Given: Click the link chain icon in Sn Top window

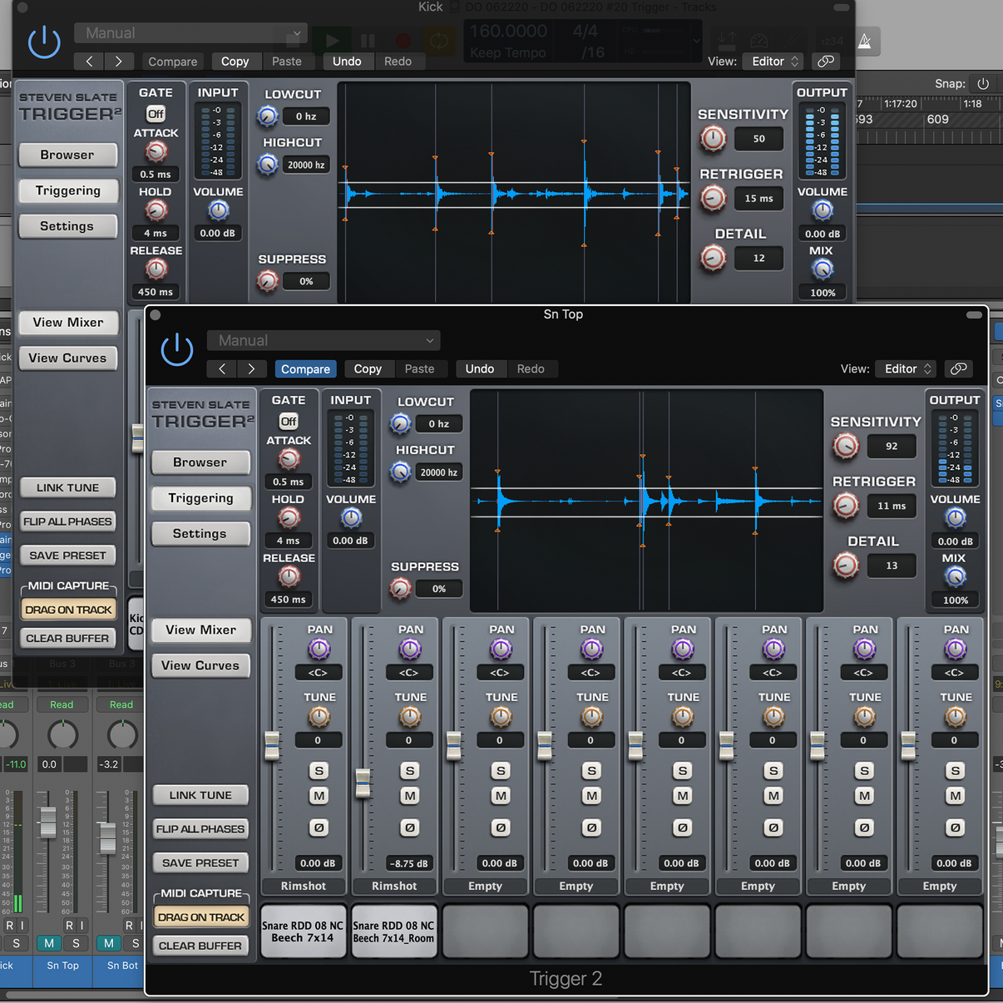Looking at the screenshot, I should (x=959, y=368).
